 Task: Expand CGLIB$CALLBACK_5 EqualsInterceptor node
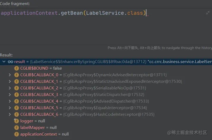10,108
